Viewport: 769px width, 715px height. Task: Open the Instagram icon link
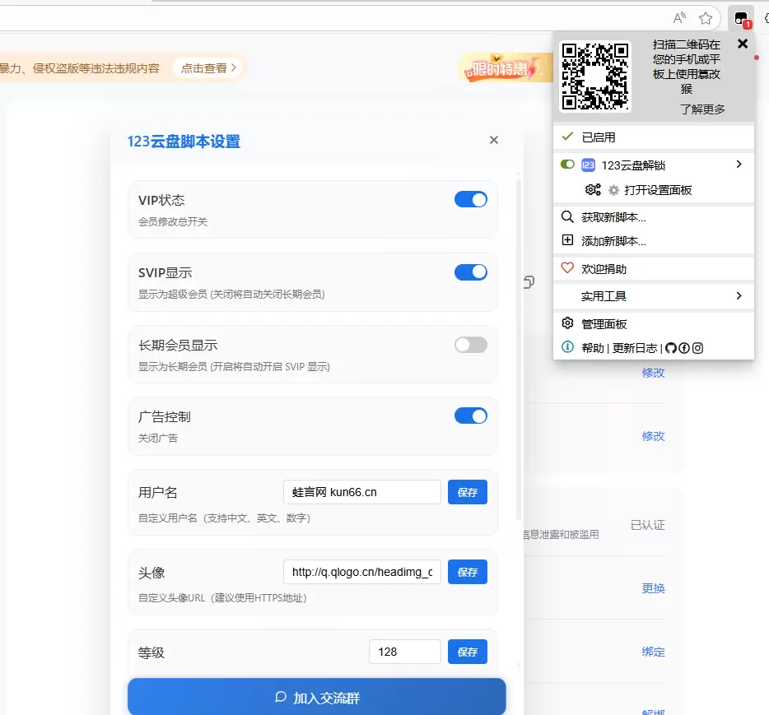(x=697, y=348)
